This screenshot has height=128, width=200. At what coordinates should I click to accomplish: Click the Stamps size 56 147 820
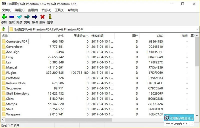coord(55,104)
